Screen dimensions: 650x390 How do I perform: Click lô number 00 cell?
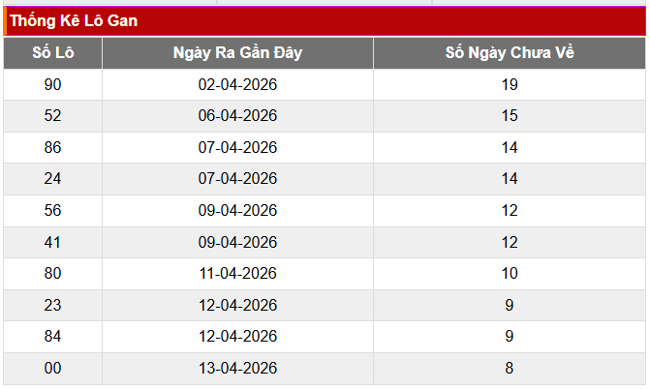[x=52, y=368]
